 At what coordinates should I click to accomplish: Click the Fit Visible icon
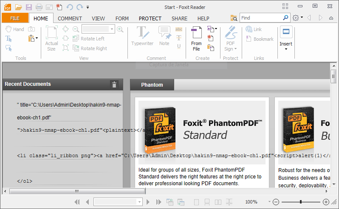[65, 48]
